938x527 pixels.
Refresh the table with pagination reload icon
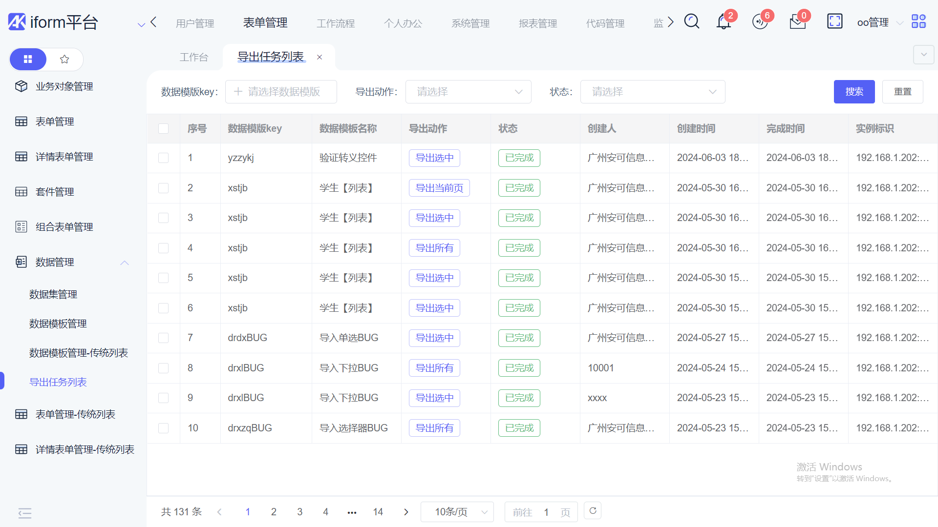(x=593, y=510)
